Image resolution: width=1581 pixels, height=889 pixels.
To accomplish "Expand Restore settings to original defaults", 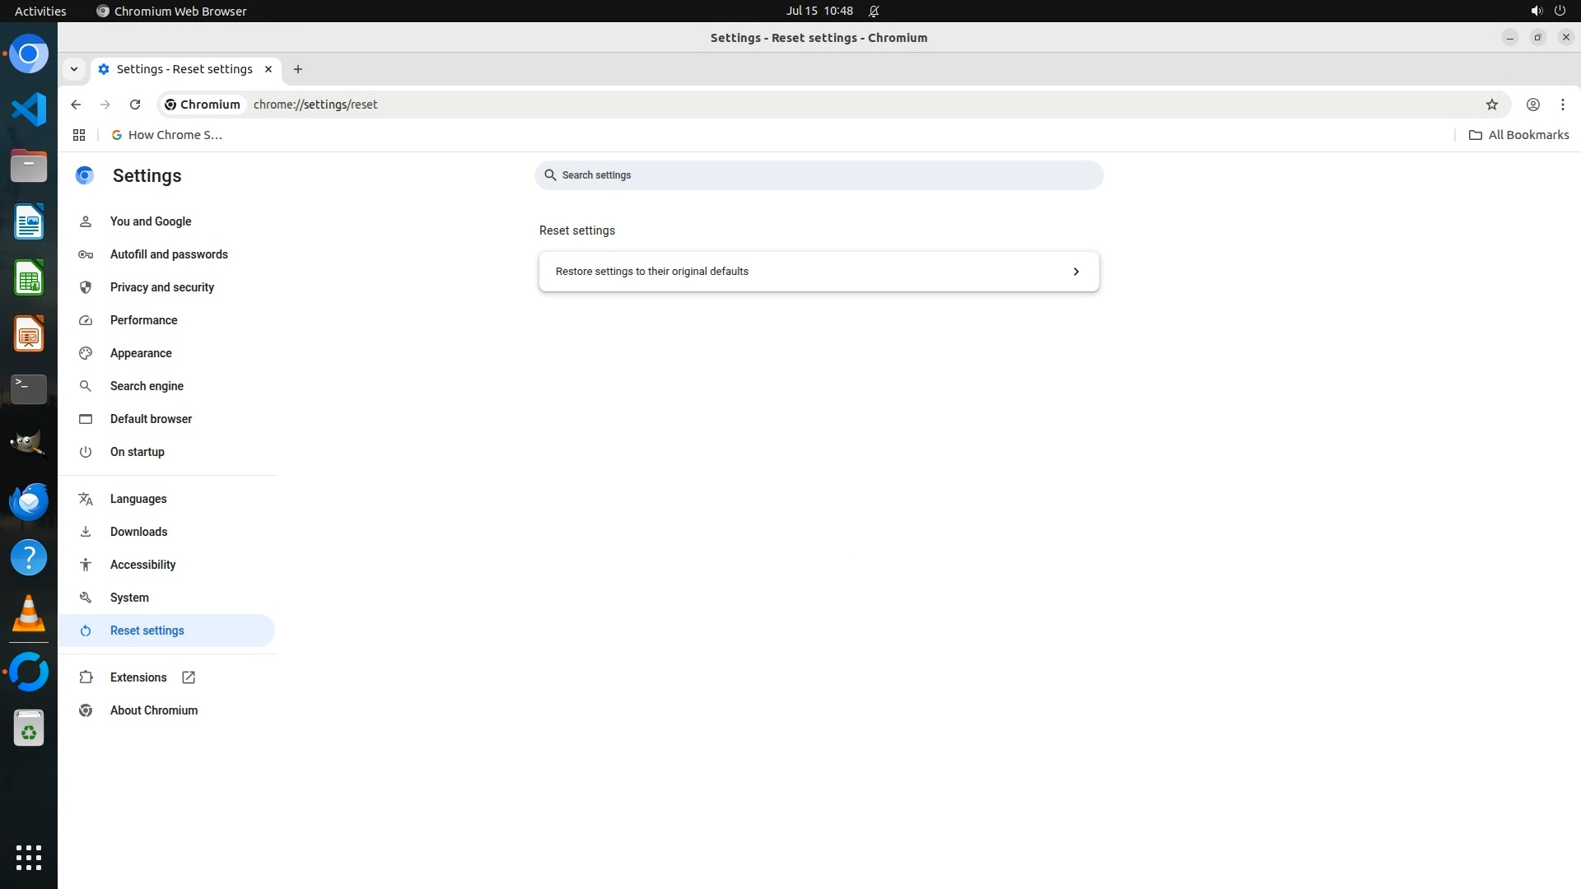I will tap(818, 272).
